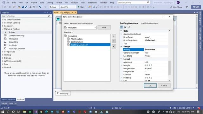Select ToolStripContainer in the Toolbox
Image resolution: width=203 pixels, height=114 pixels.
click(17, 48)
